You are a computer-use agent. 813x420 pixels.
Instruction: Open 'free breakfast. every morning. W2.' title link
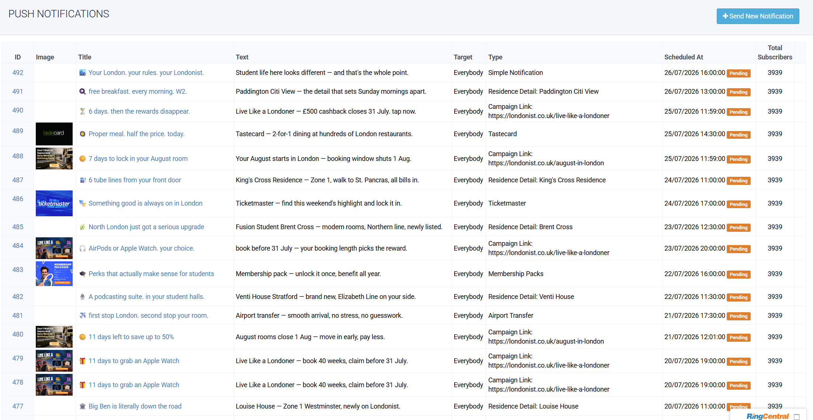[138, 92]
